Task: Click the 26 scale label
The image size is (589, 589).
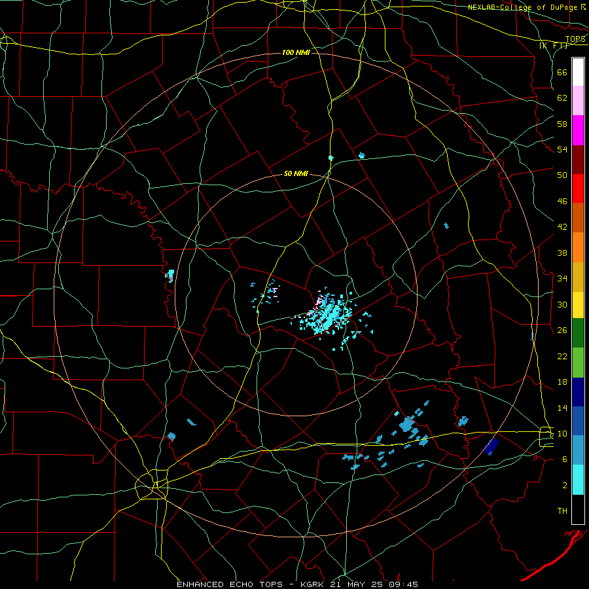Action: pos(562,330)
